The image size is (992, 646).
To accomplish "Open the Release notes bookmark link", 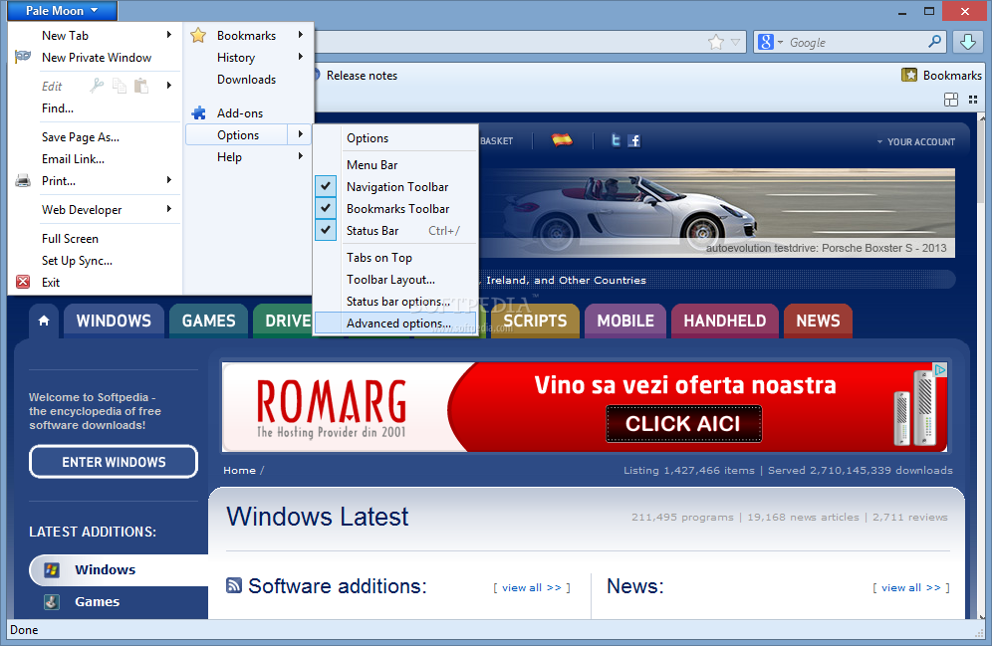I will pos(362,76).
